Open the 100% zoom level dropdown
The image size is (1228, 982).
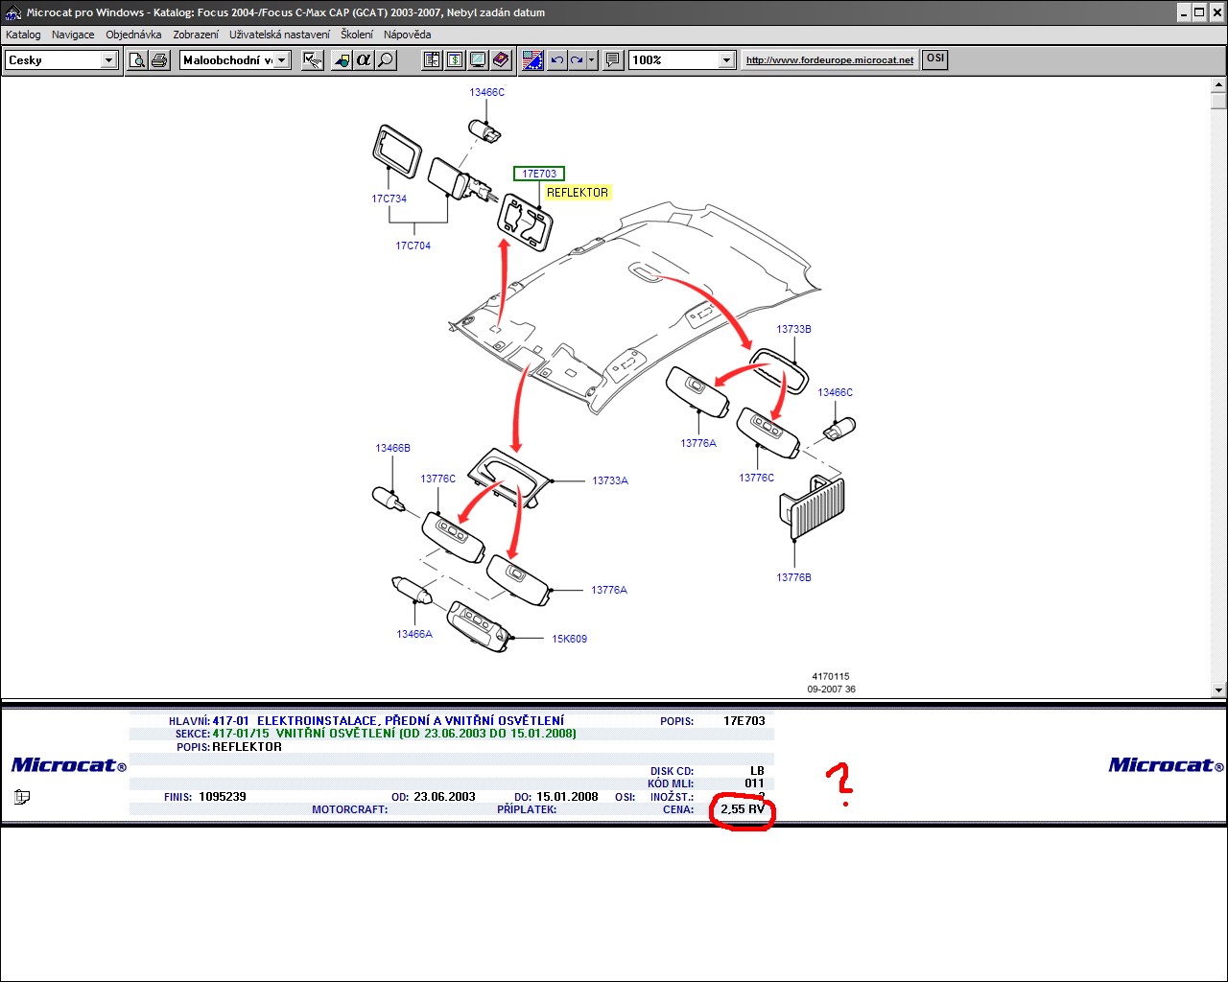(x=726, y=60)
